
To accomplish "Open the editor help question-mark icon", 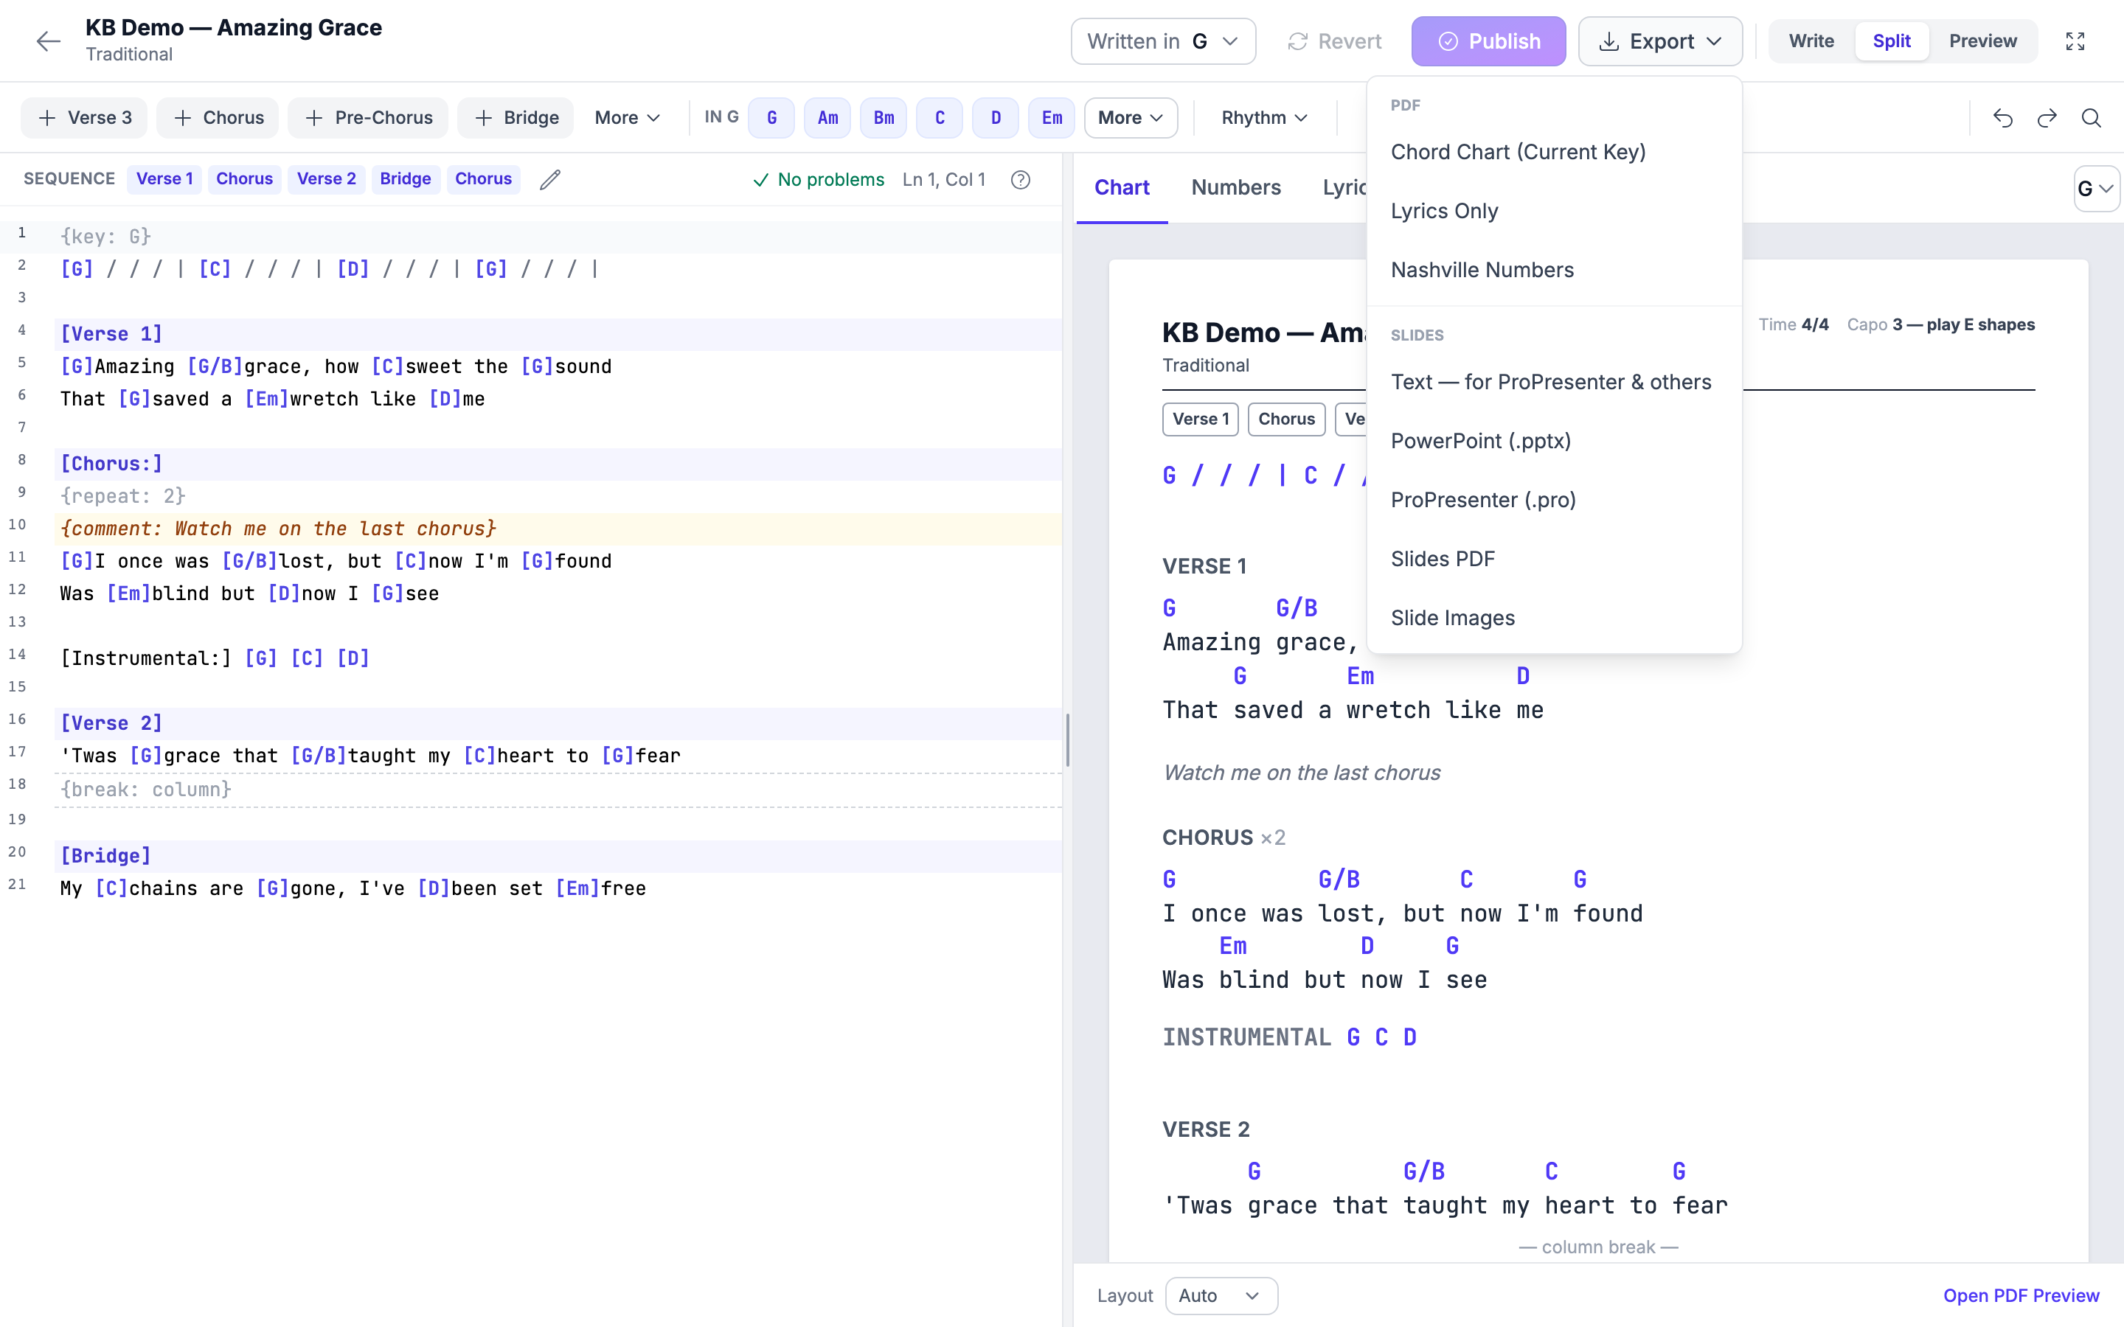I will 1020,179.
